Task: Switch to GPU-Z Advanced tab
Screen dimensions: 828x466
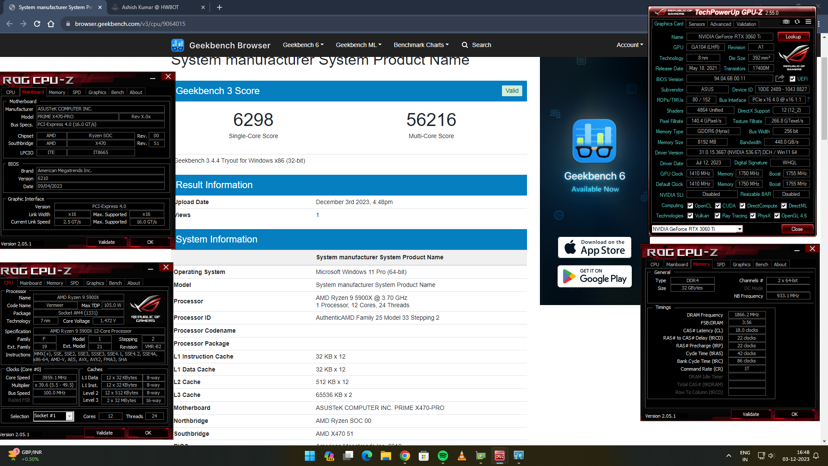Action: tap(721, 24)
